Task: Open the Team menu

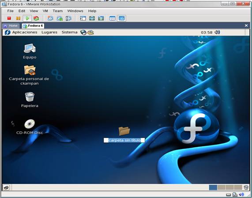Action: point(58,11)
